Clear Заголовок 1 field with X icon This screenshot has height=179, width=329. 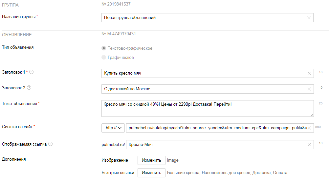(x=309, y=73)
